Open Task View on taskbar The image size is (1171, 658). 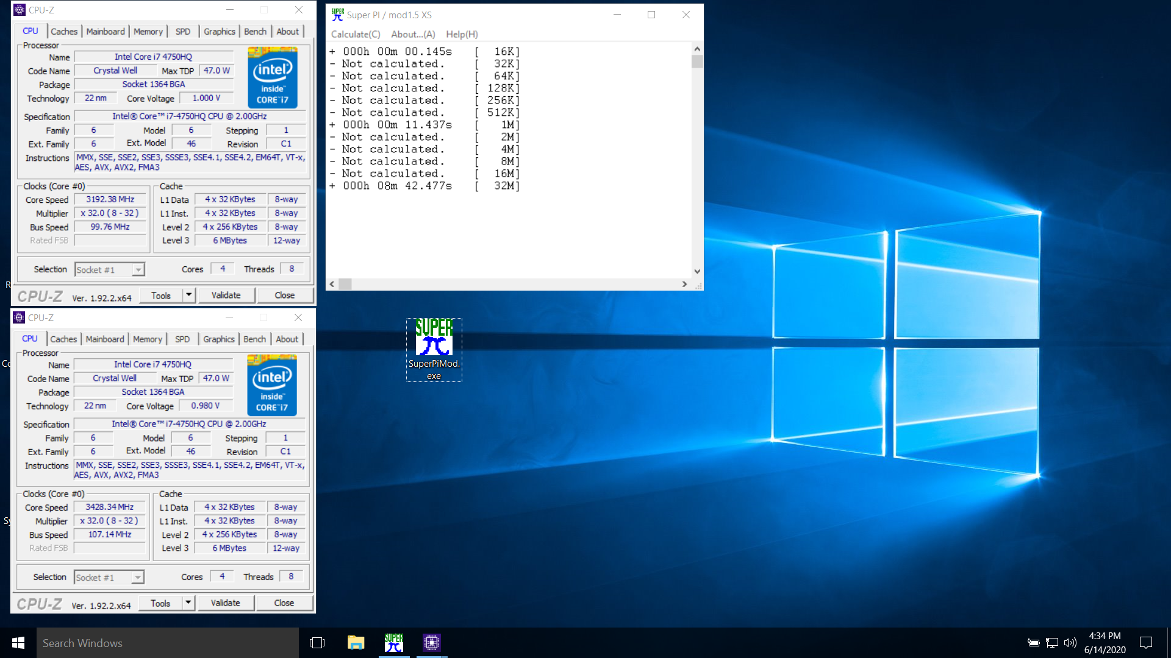(x=317, y=643)
